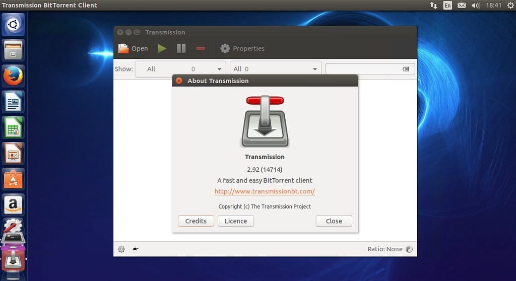Click the Pause torrent toolbar icon
516x281 pixels.
point(181,49)
